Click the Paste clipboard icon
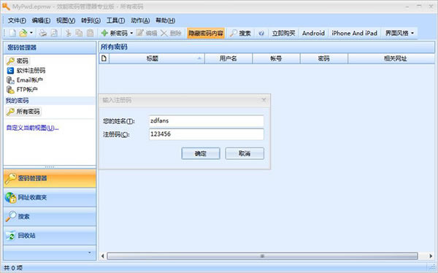Viewport: 438px width, 273px height. point(91,34)
